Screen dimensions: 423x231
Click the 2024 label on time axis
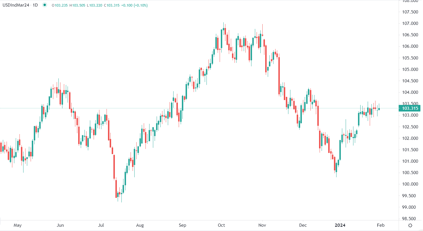click(x=340, y=225)
